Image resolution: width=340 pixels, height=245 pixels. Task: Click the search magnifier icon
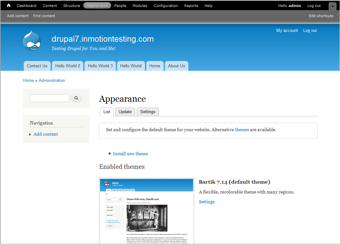pyautogui.click(x=76, y=98)
